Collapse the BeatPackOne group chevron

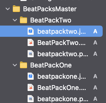[x=15, y=65]
